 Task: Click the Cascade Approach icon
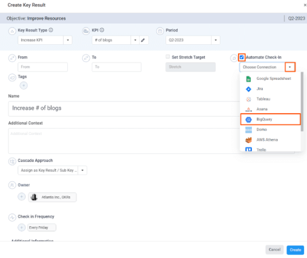tap(12, 161)
